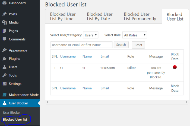Click the username or email search field
This screenshot has width=190, height=126.
tap(81, 45)
